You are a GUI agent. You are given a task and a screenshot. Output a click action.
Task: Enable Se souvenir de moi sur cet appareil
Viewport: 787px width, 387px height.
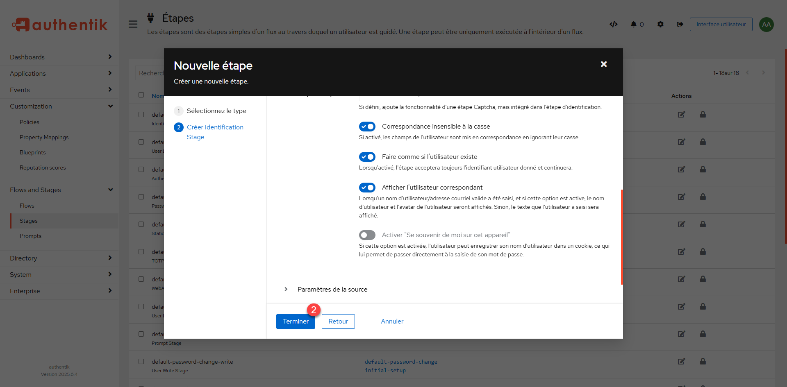(367, 235)
